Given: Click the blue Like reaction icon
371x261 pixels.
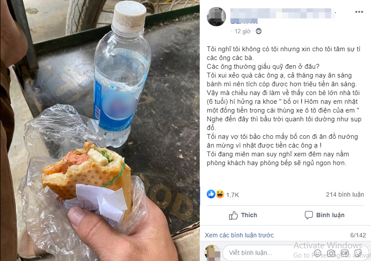Looking at the screenshot, I should pyautogui.click(x=211, y=194).
